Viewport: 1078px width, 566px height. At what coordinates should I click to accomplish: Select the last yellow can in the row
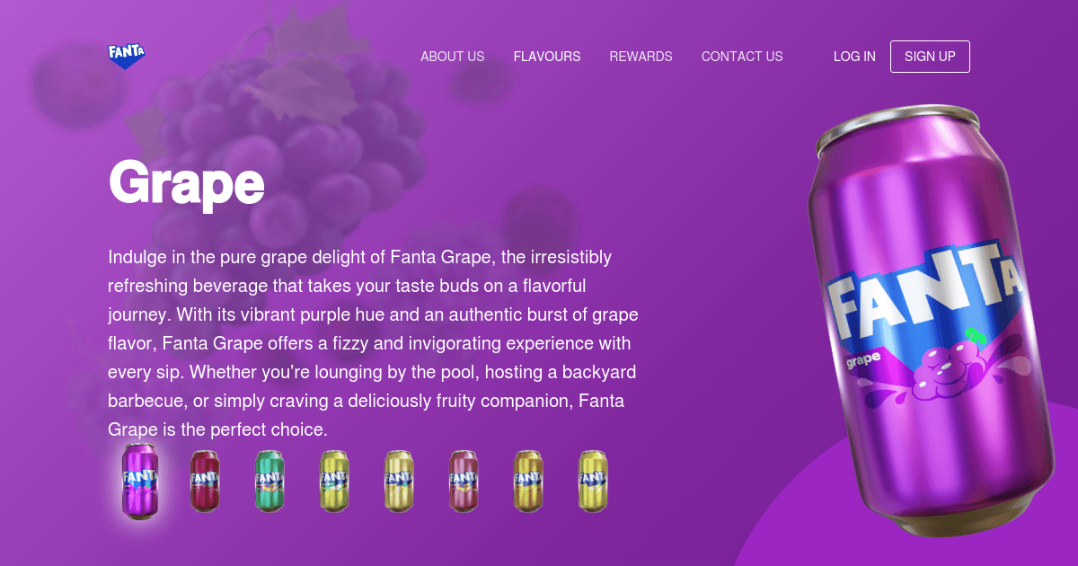pyautogui.click(x=593, y=482)
